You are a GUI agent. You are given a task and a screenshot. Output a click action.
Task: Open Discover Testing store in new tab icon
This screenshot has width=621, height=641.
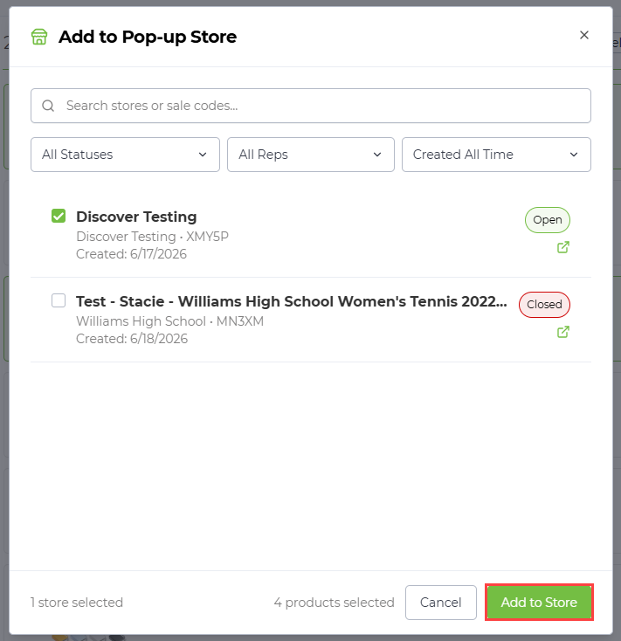[563, 247]
